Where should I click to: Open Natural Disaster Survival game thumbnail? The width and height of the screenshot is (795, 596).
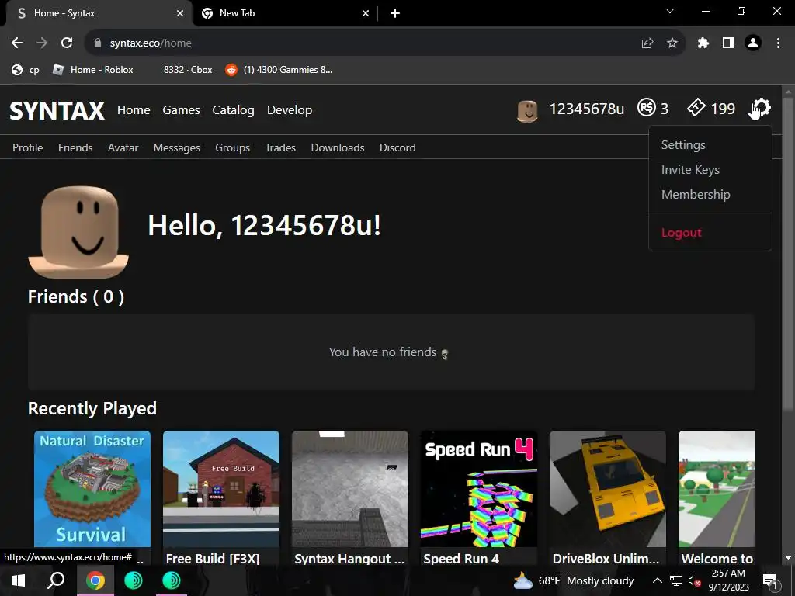pyautogui.click(x=92, y=489)
